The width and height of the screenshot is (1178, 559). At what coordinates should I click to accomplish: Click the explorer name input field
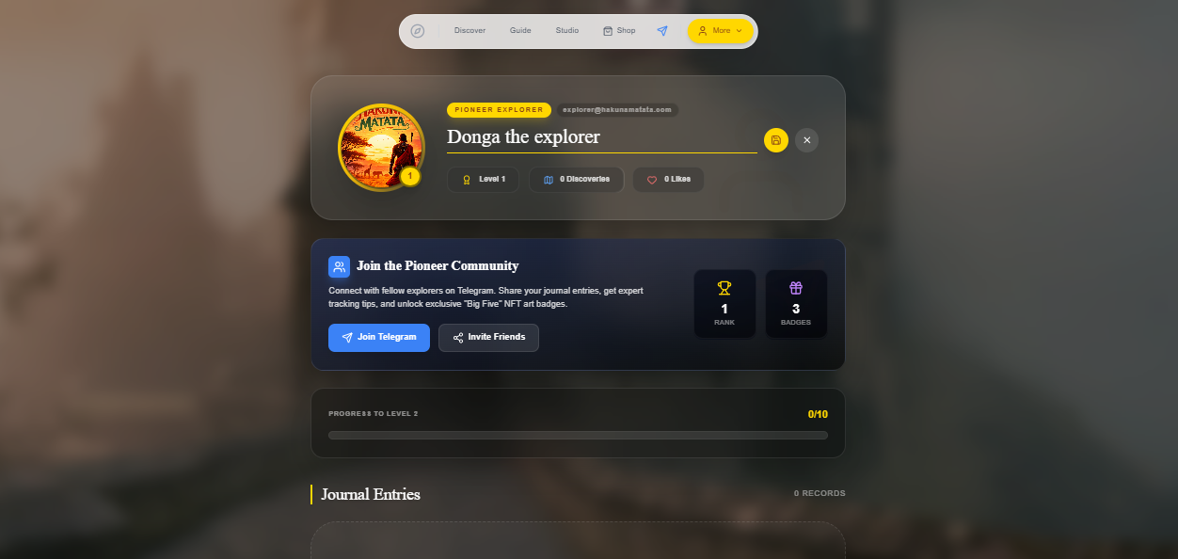click(602, 137)
